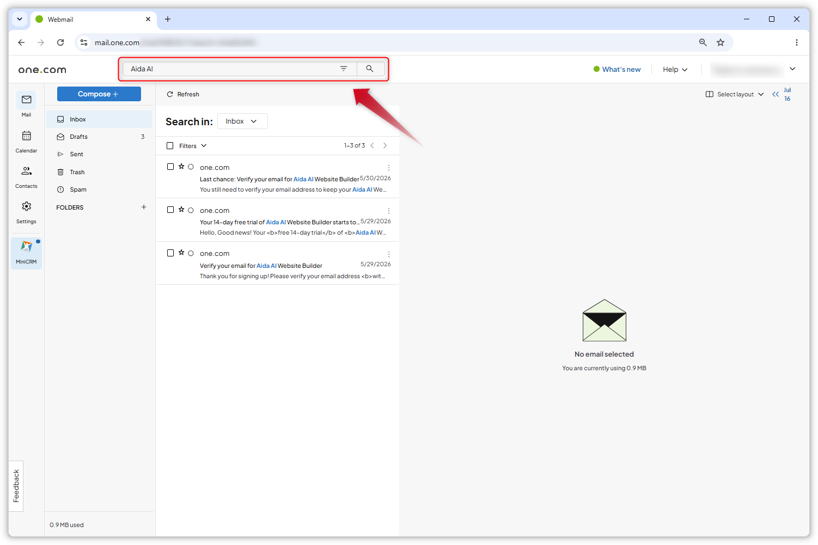Open the Feedback side tab
The width and height of the screenshot is (818, 545).
pyautogui.click(x=16, y=486)
